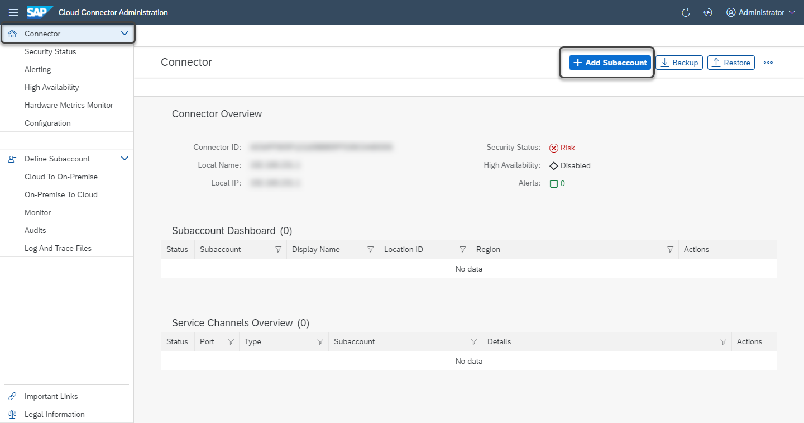Open Alerting page
This screenshot has height=423, width=804.
38,69
